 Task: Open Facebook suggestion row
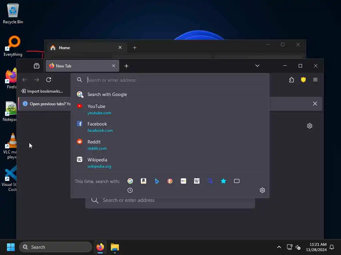[170, 127]
